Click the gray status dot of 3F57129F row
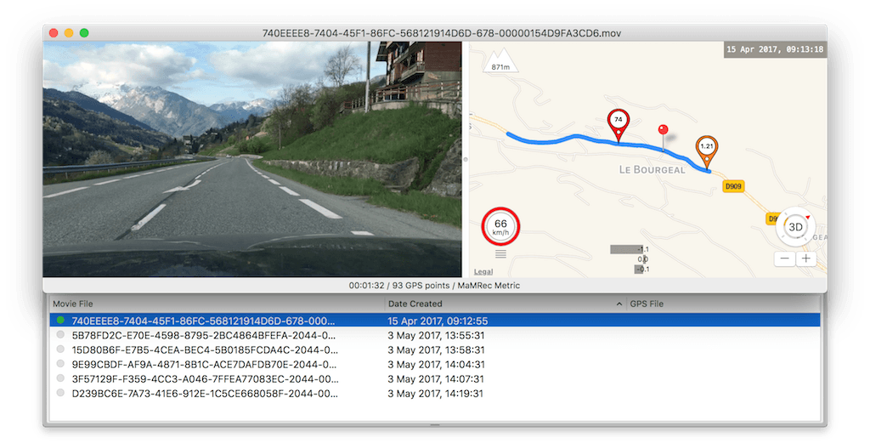This screenshot has width=870, height=443. pyautogui.click(x=60, y=378)
